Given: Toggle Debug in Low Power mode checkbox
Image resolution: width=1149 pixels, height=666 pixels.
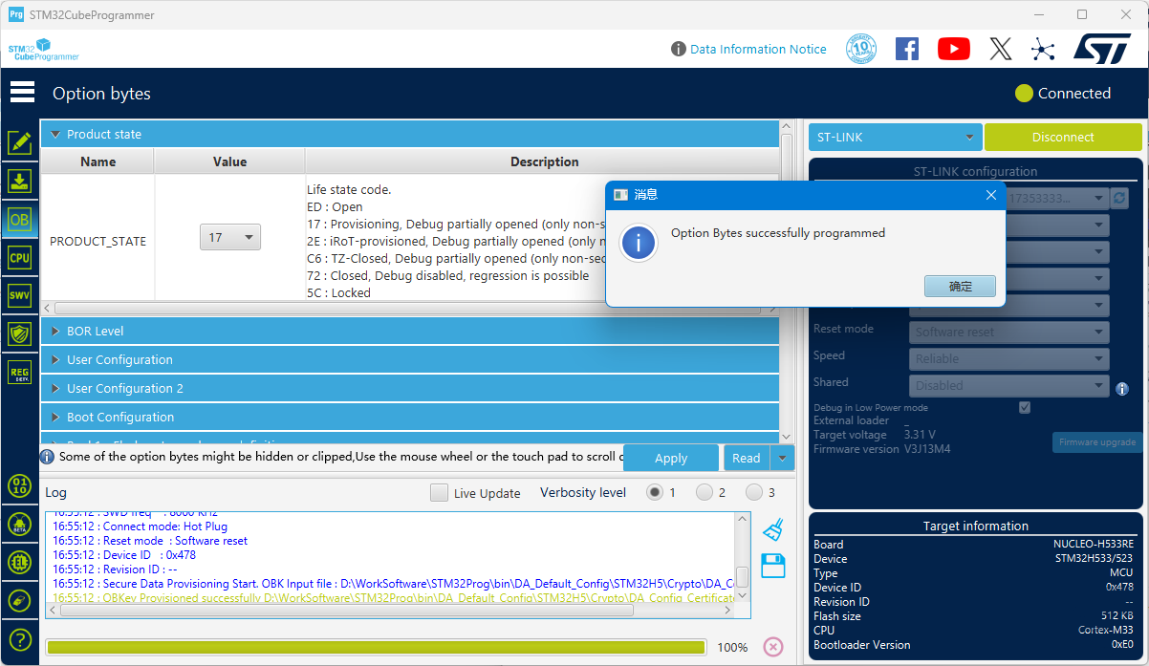Looking at the screenshot, I should (x=1025, y=407).
